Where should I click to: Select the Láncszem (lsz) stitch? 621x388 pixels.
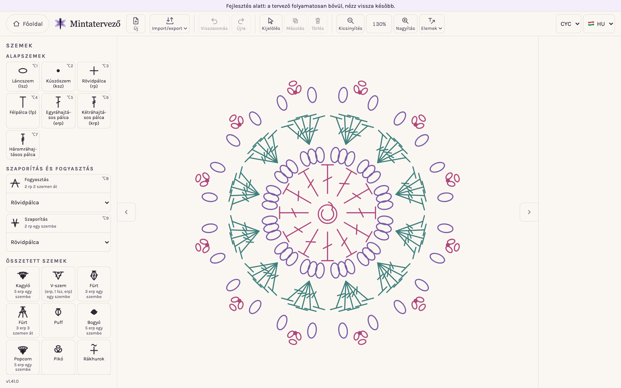(23, 76)
